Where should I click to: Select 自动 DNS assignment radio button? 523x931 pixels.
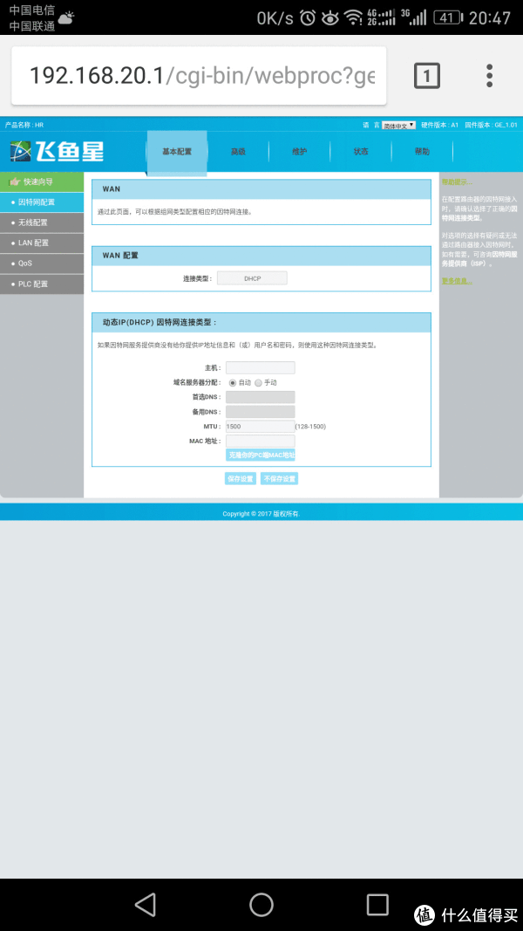coord(233,383)
